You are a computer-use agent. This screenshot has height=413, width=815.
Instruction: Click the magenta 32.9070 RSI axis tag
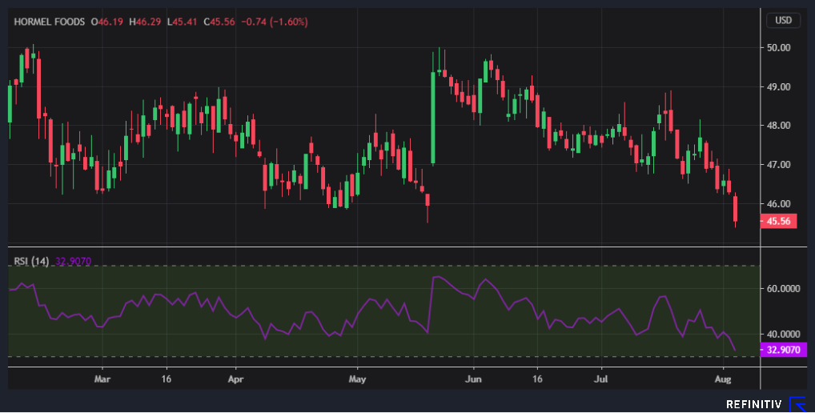[783, 350]
